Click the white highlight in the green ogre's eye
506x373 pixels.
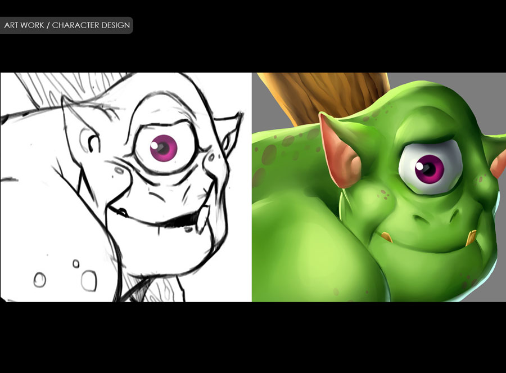(421, 165)
